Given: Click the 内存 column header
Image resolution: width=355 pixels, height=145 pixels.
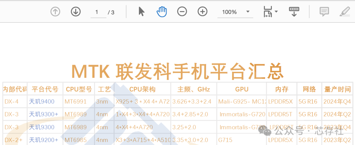Looking at the screenshot, I should (x=282, y=89).
